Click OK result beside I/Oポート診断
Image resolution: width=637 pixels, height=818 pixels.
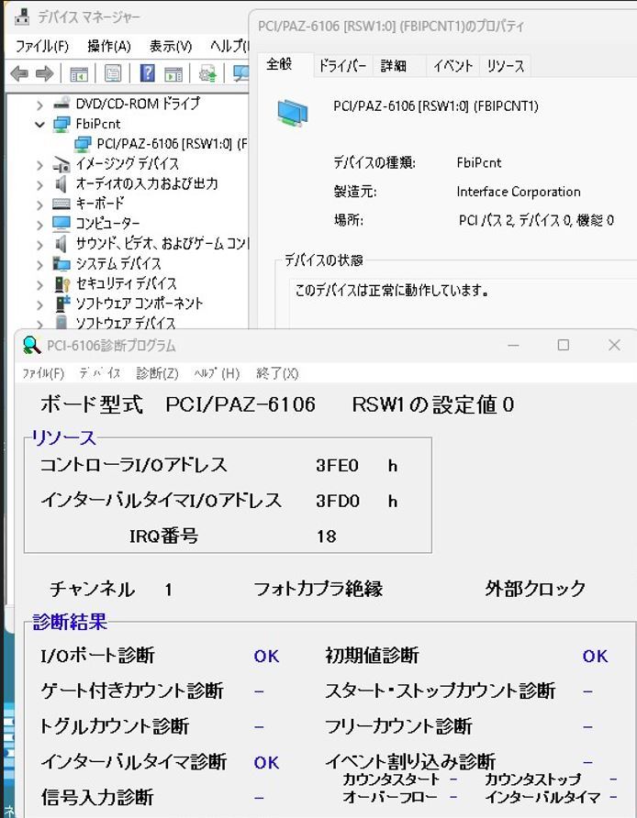click(266, 656)
